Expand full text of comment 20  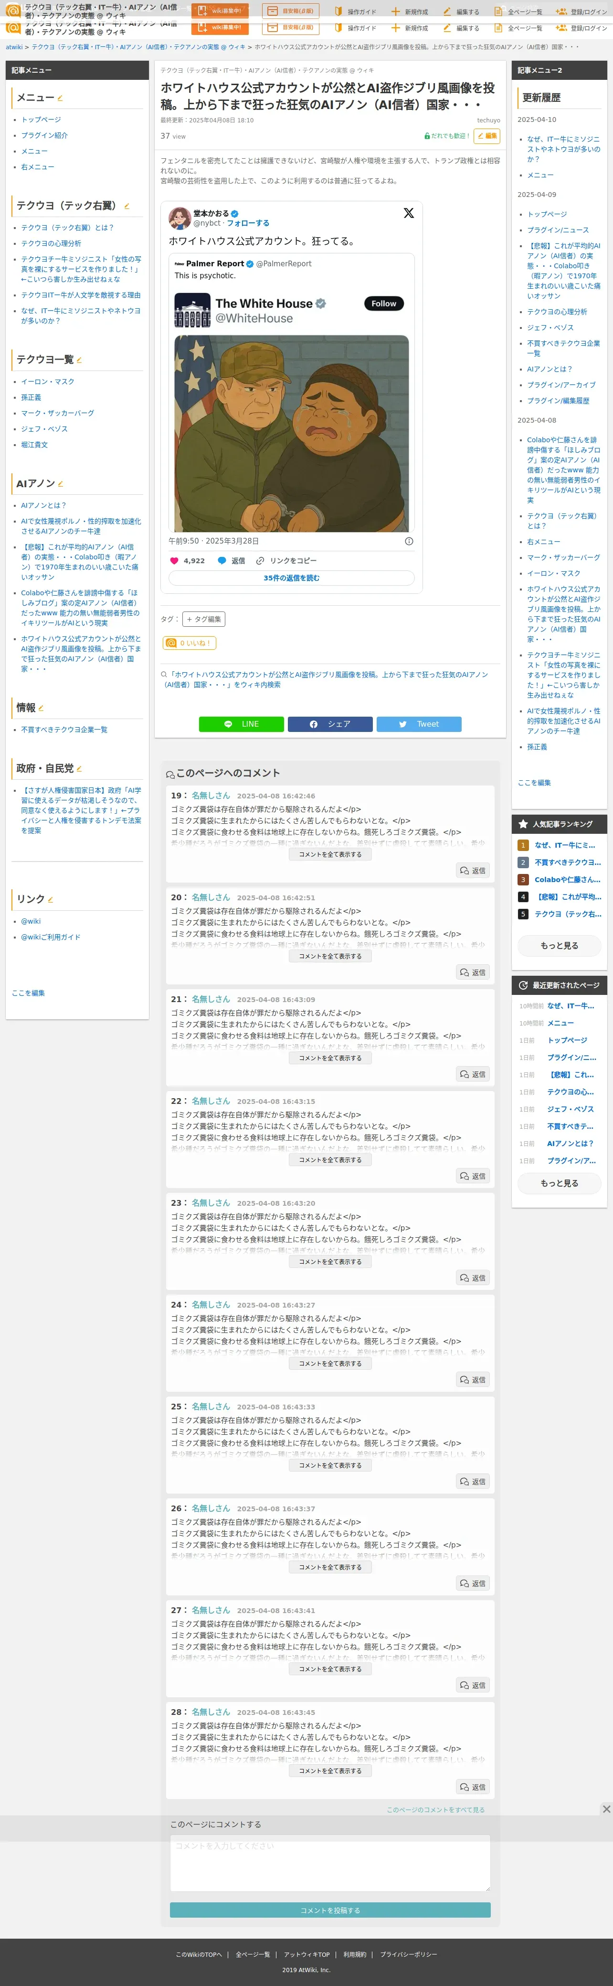point(330,956)
